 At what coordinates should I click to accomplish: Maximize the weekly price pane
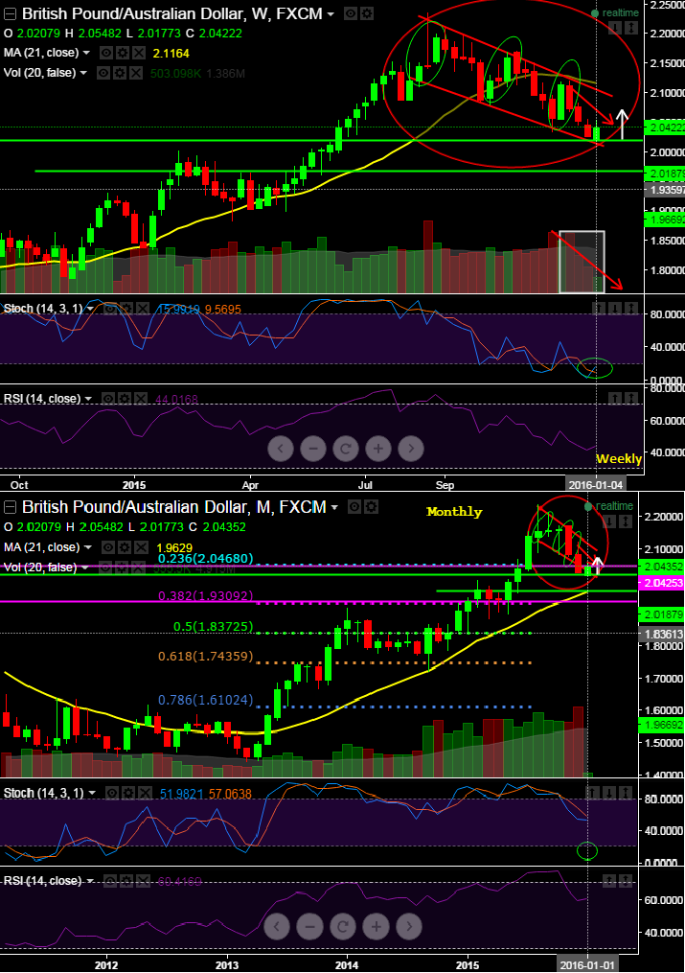[x=630, y=28]
